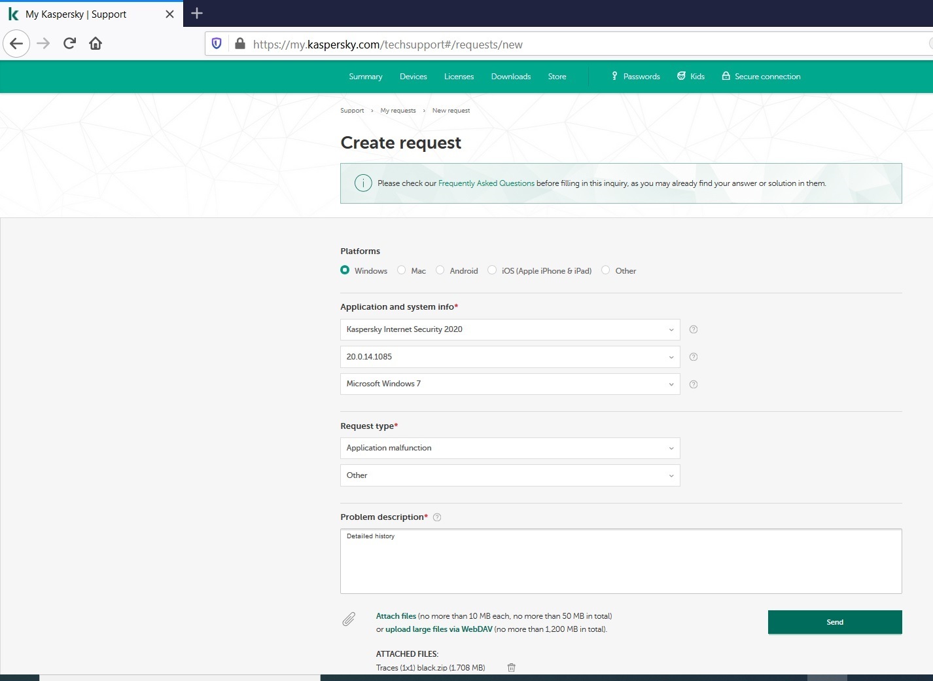Click the ATTACHED FILES label

(x=407, y=654)
